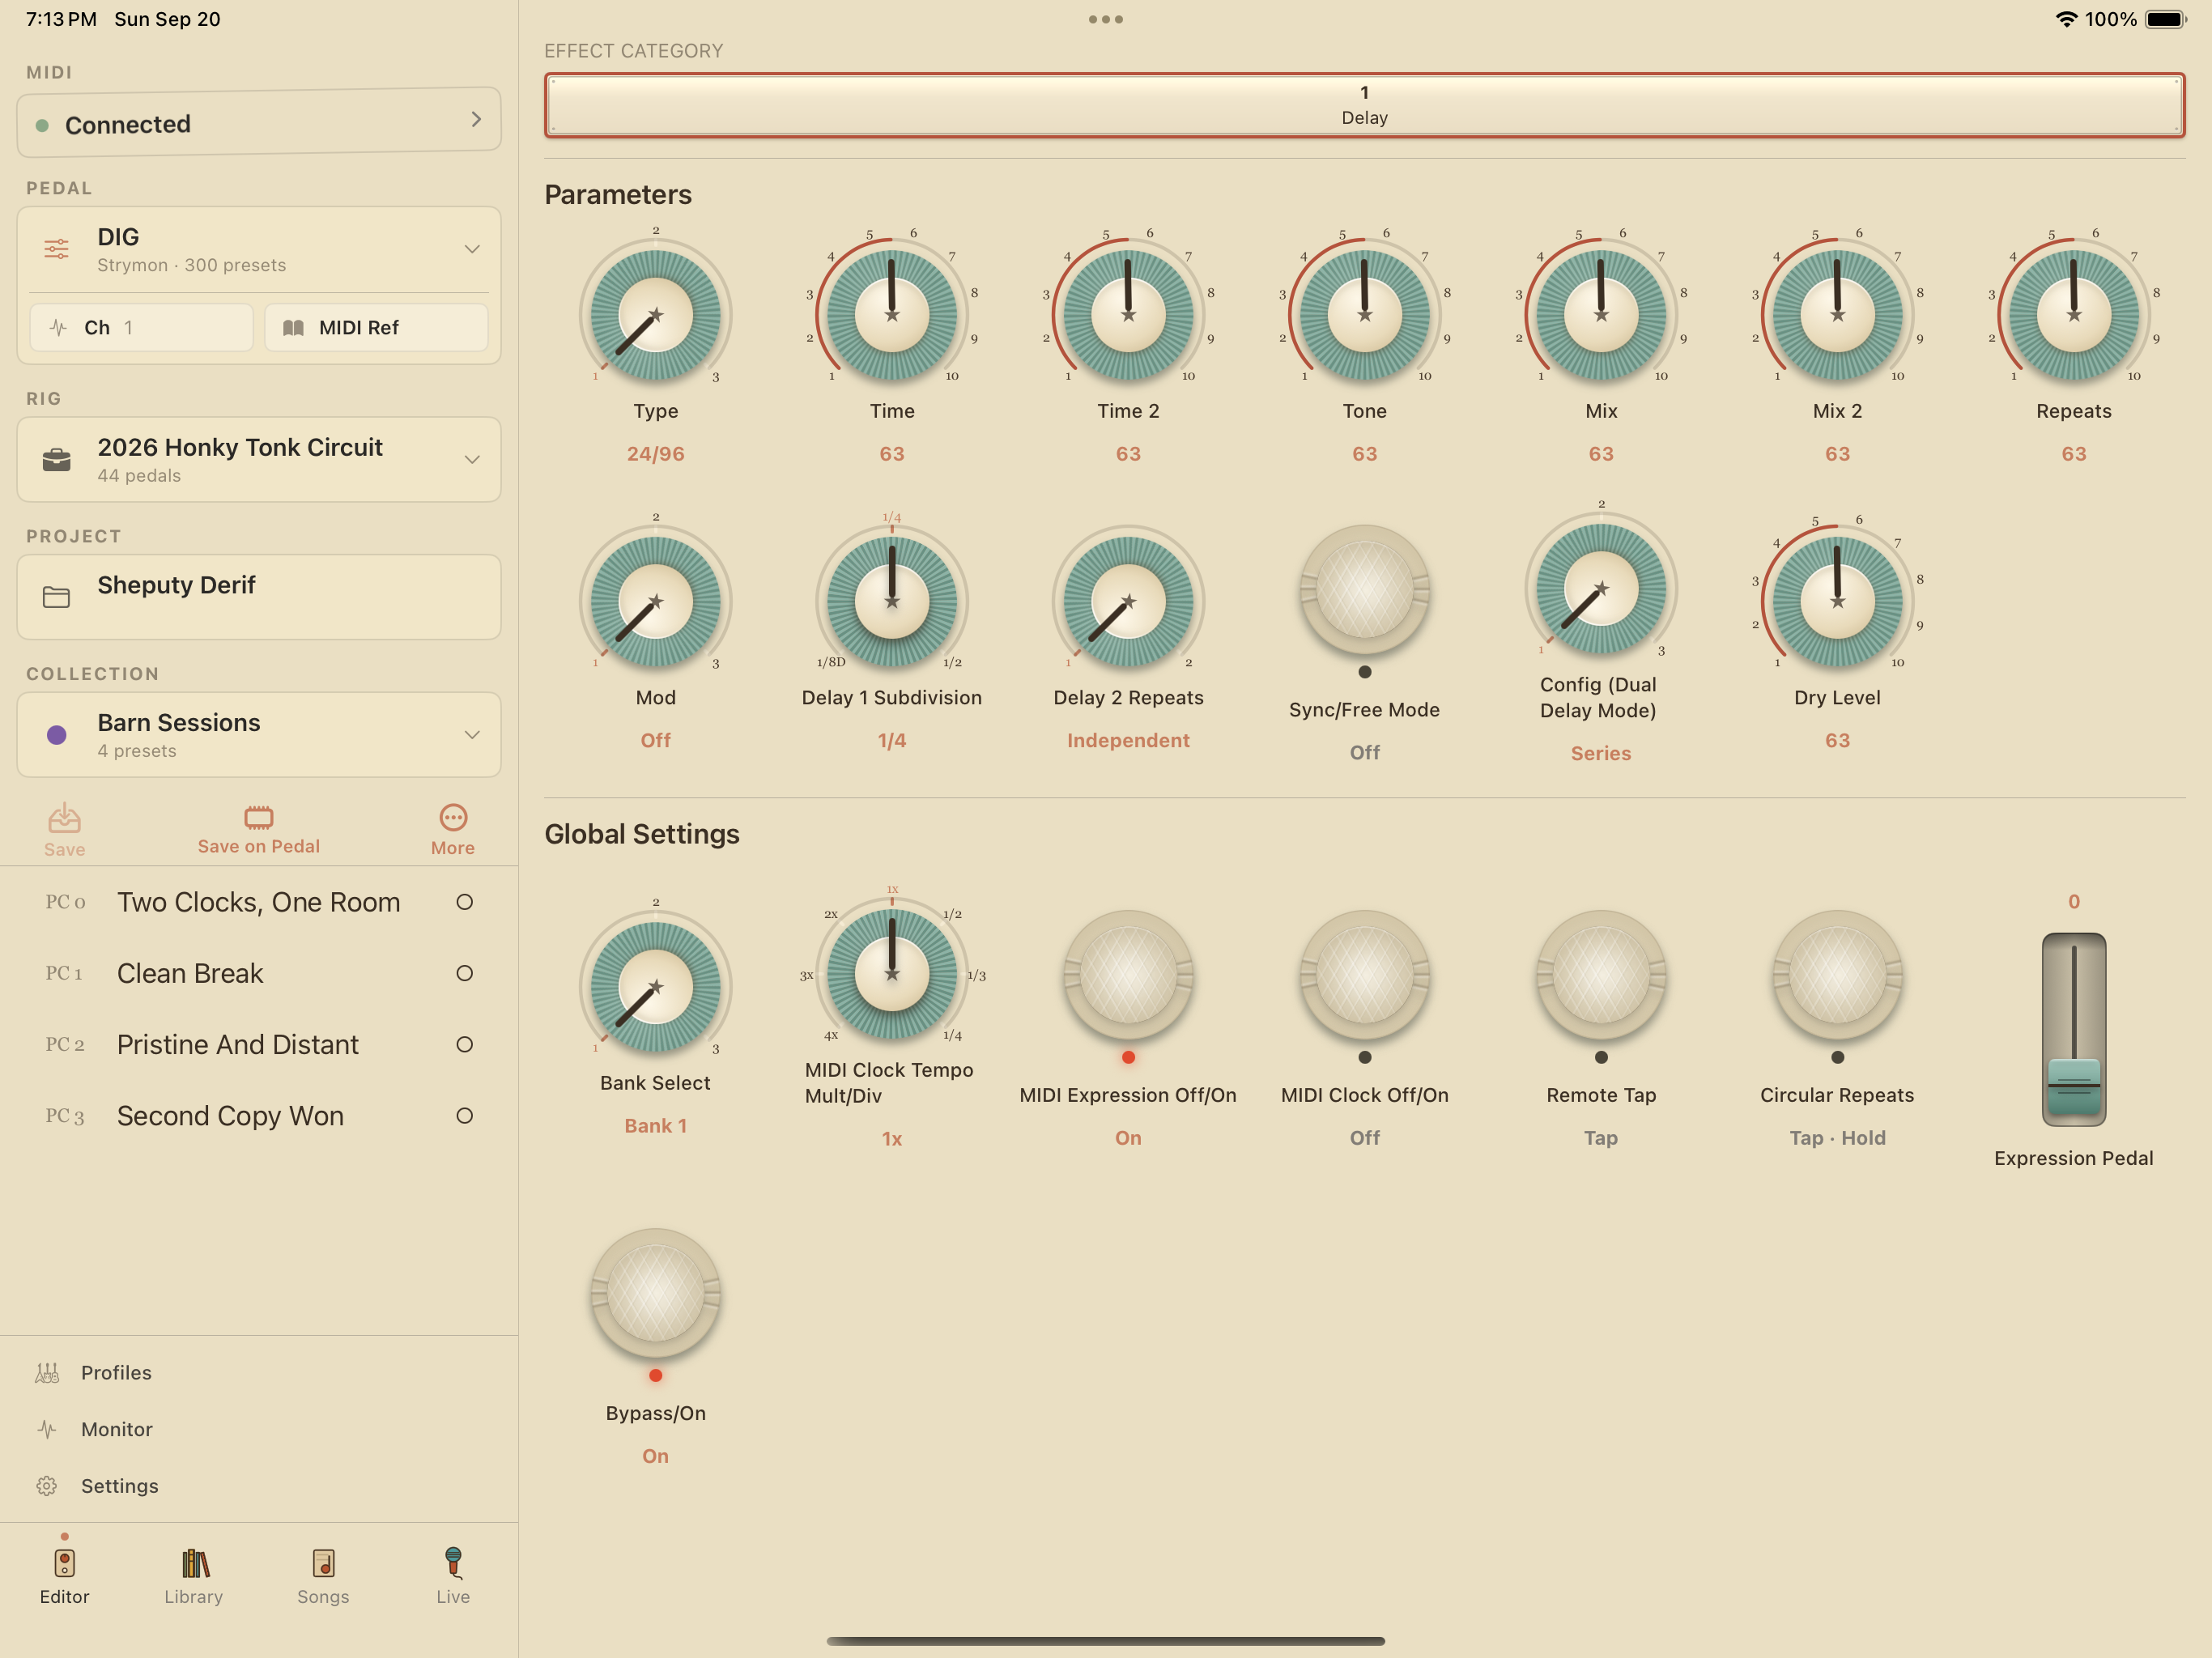Click the channel waveform icon beside Ch

coord(58,328)
